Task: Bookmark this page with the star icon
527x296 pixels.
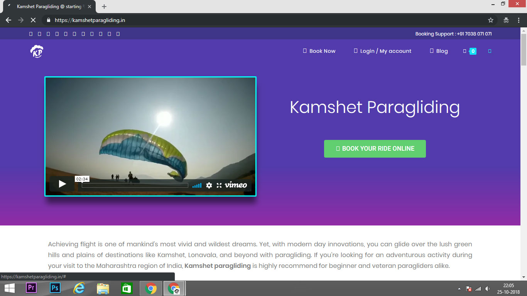Action: pos(491,20)
